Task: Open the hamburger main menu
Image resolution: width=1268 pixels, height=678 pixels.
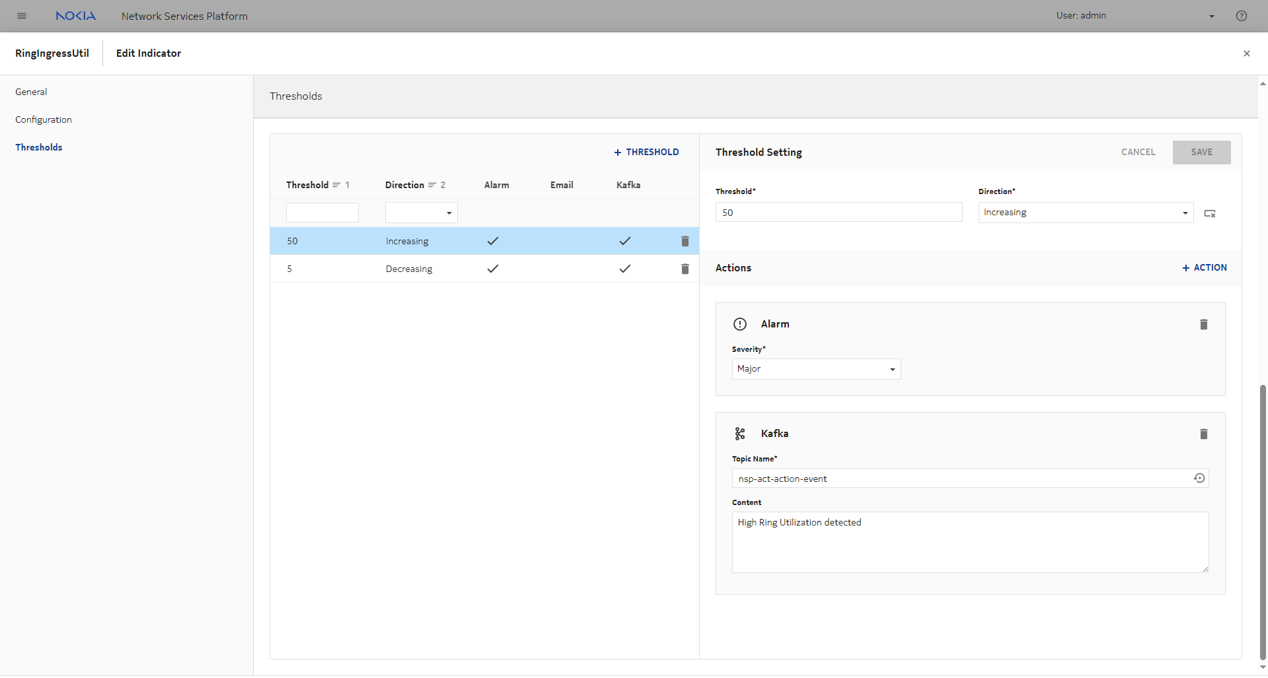Action: pyautogui.click(x=22, y=16)
